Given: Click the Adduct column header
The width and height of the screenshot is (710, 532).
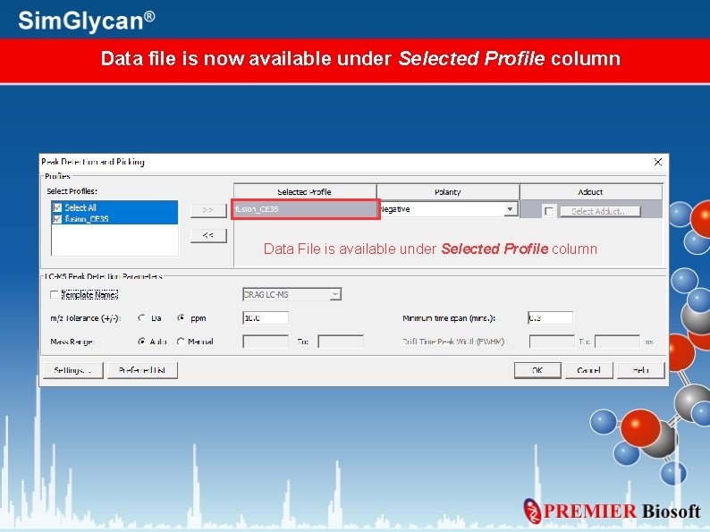Looking at the screenshot, I should [590, 192].
